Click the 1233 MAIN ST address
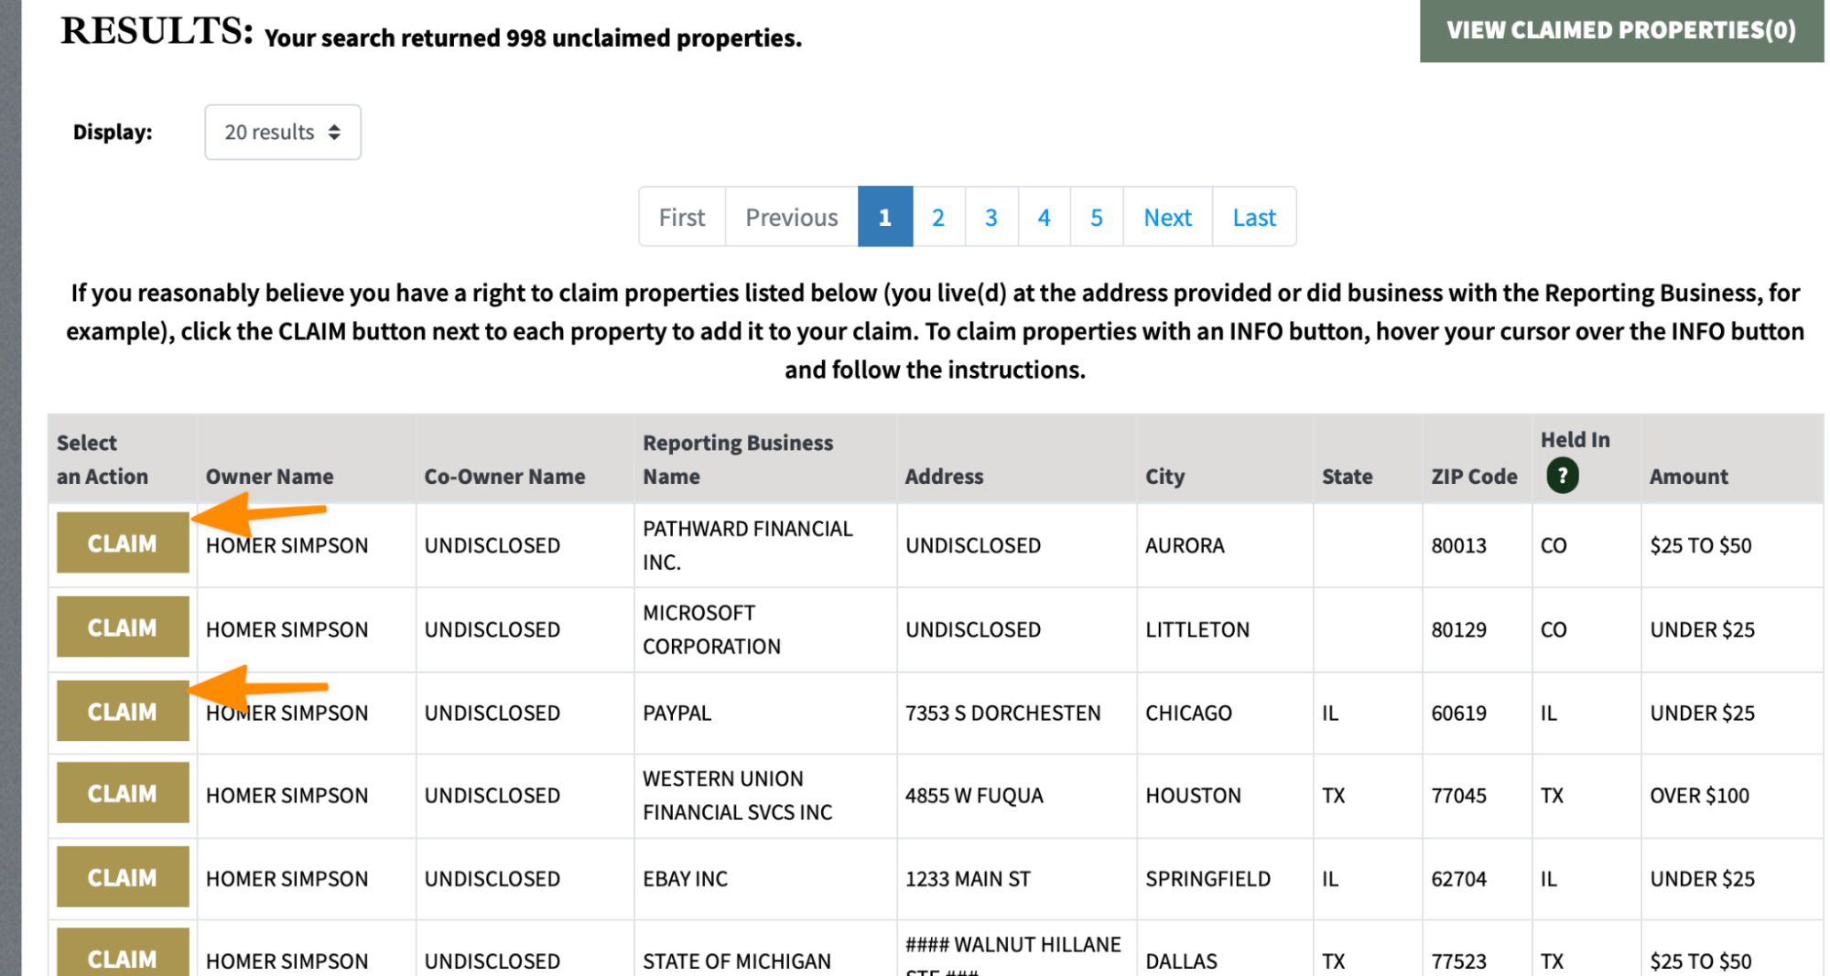 point(968,879)
